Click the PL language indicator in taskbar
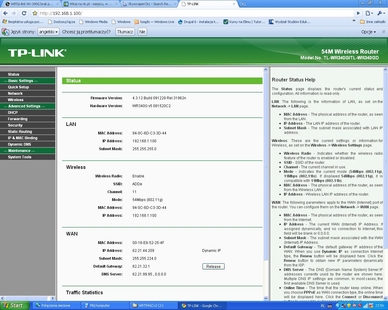Image resolution: width=388 pixels, height=310 pixels. pyautogui.click(x=323, y=306)
